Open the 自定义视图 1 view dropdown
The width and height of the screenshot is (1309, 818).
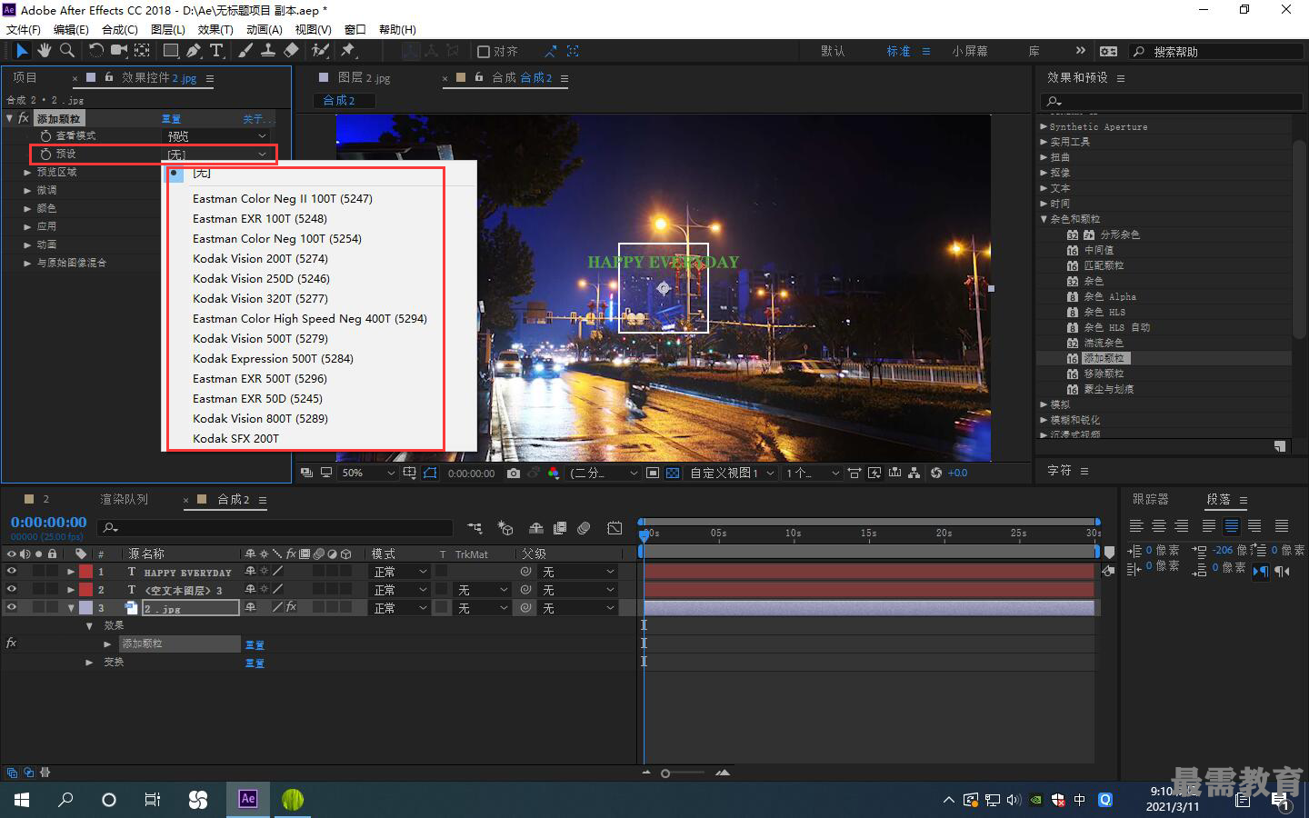[732, 473]
